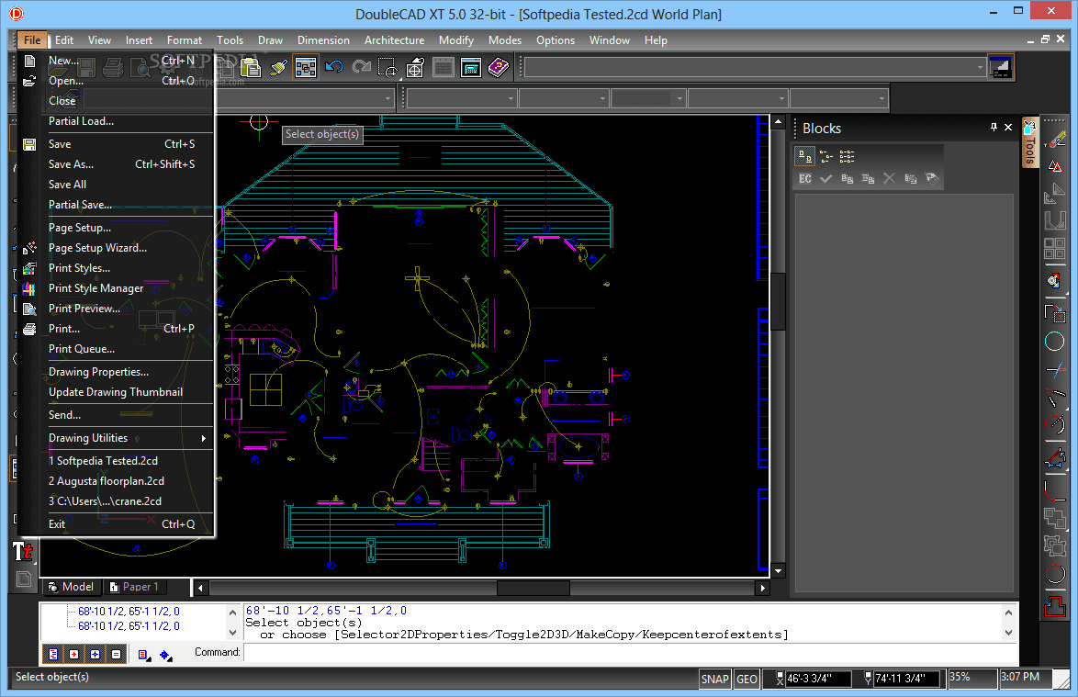The height and width of the screenshot is (697, 1078).
Task: Open the Dimension menu in the menu bar
Action: pyautogui.click(x=323, y=39)
